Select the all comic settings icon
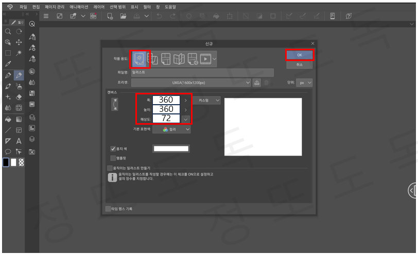This screenshot has width=418, height=254. (x=193, y=58)
